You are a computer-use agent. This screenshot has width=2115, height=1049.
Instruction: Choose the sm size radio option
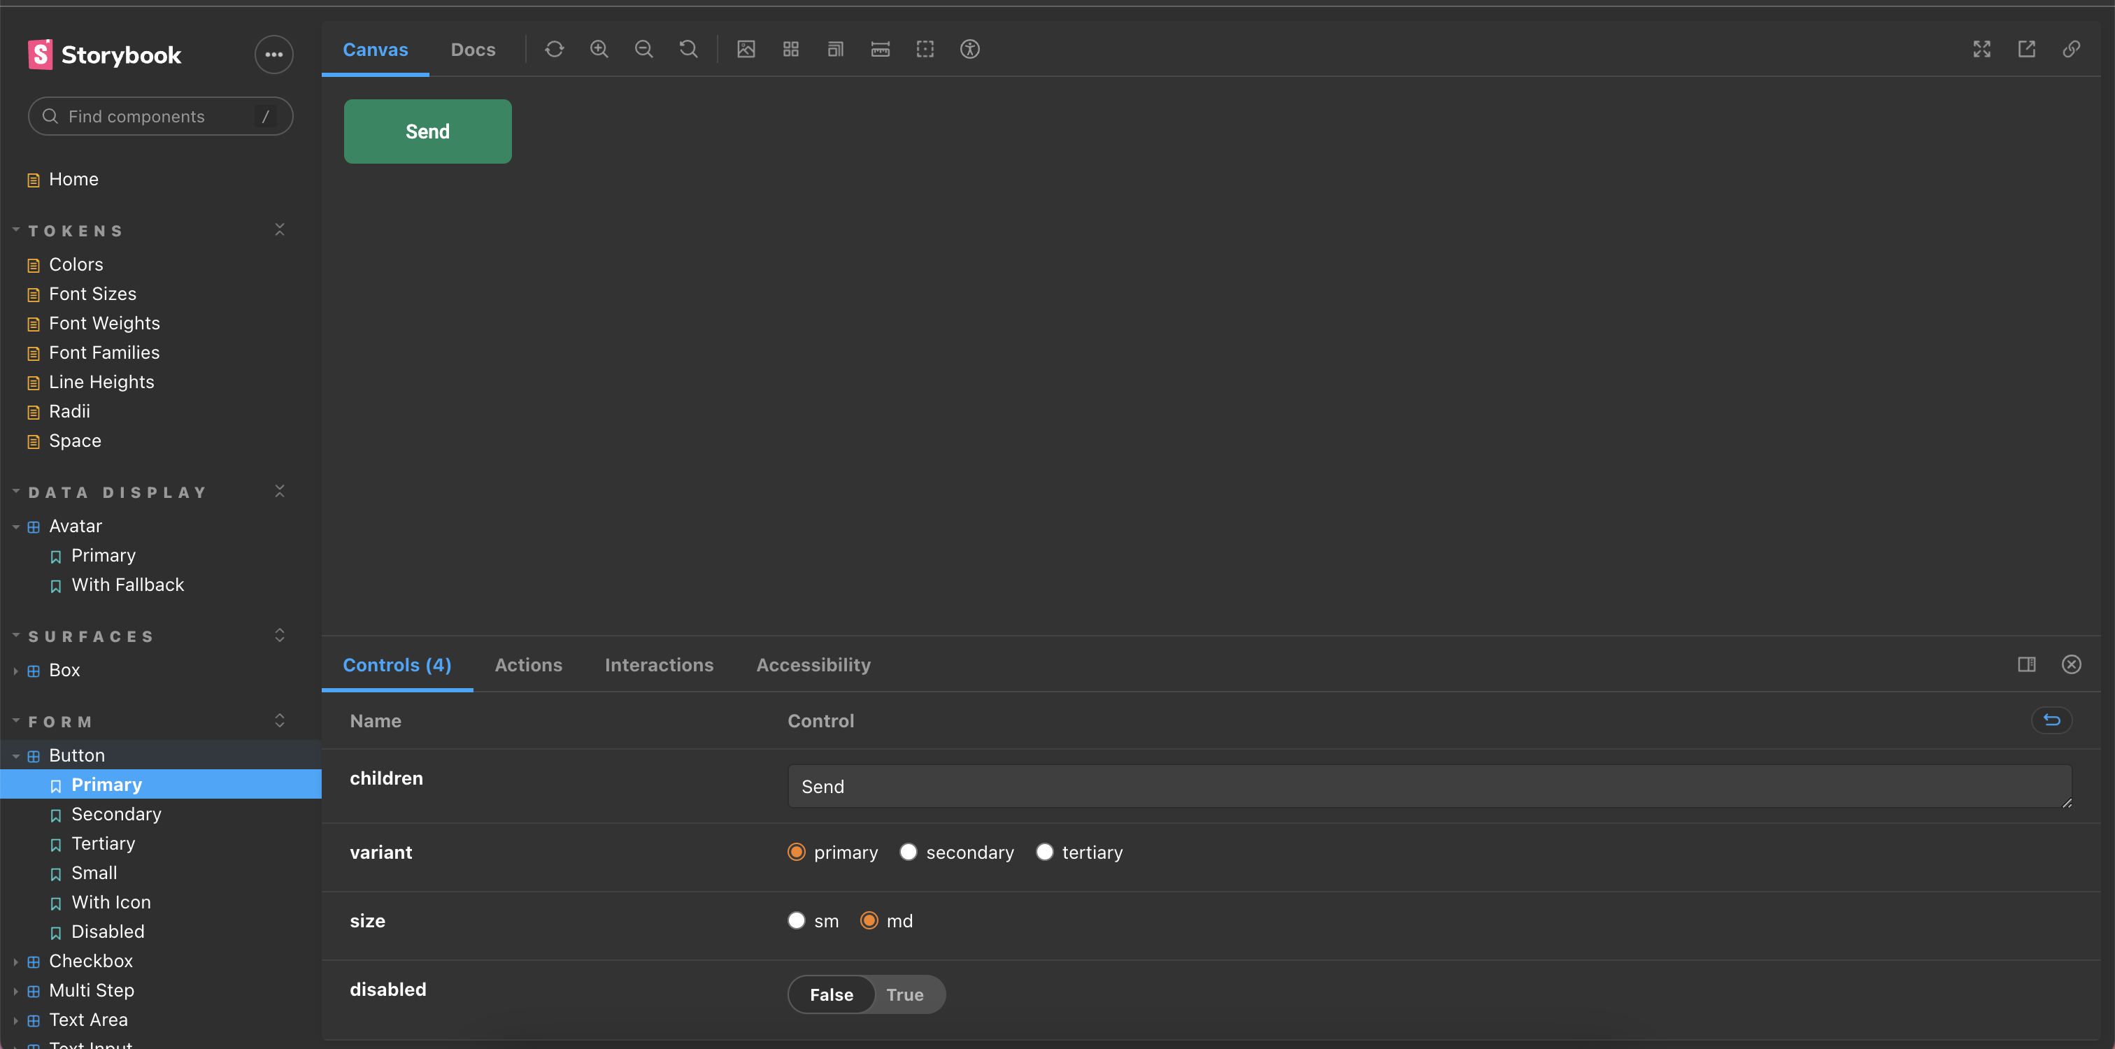pyautogui.click(x=797, y=920)
